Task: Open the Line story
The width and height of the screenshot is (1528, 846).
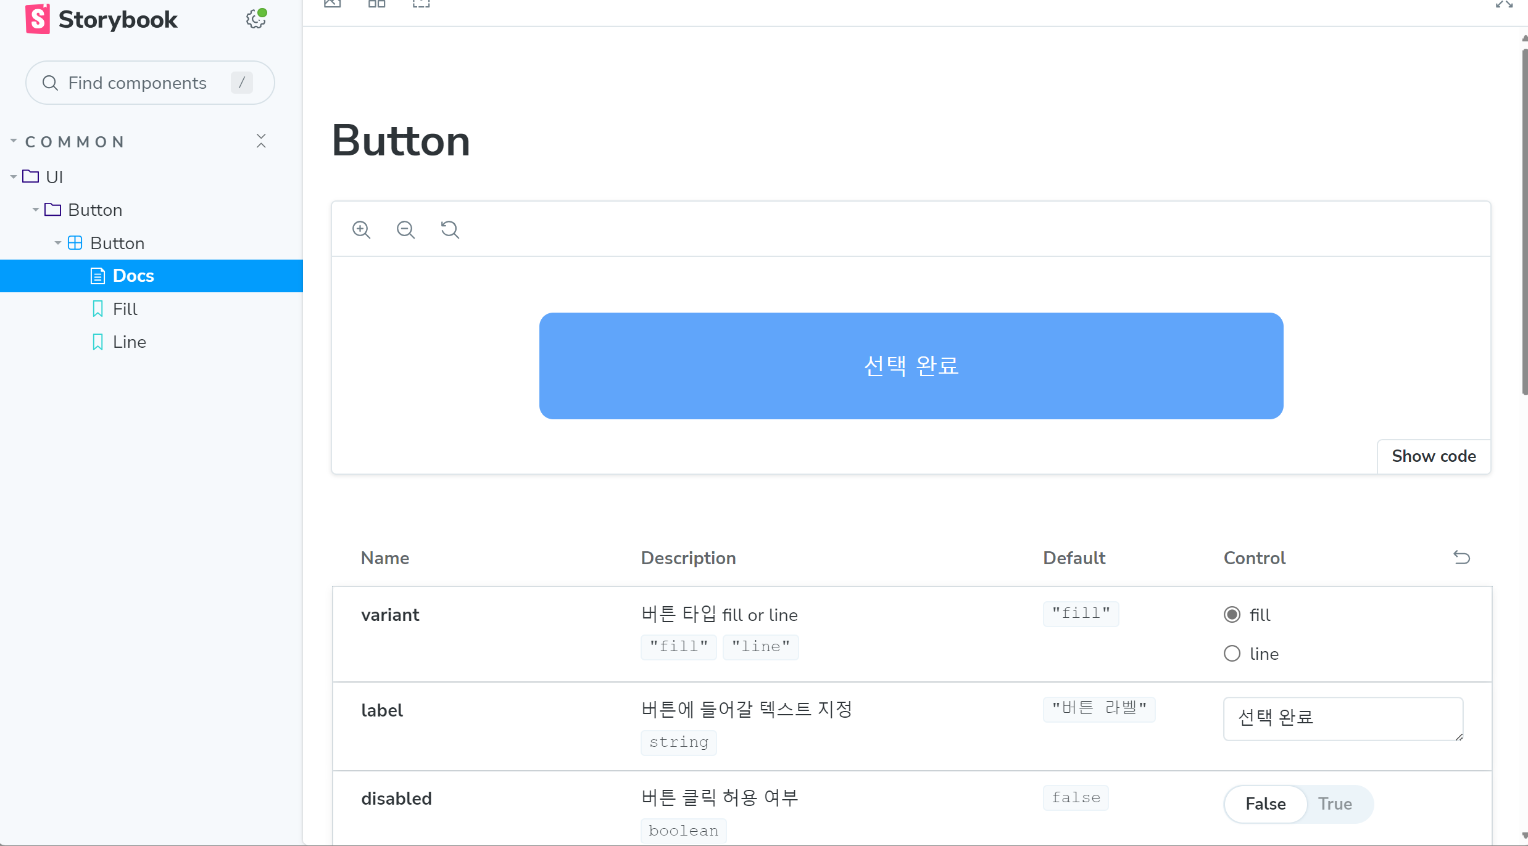Action: pyautogui.click(x=129, y=342)
